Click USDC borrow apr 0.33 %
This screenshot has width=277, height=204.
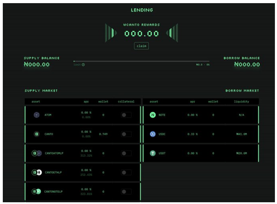tap(192, 134)
